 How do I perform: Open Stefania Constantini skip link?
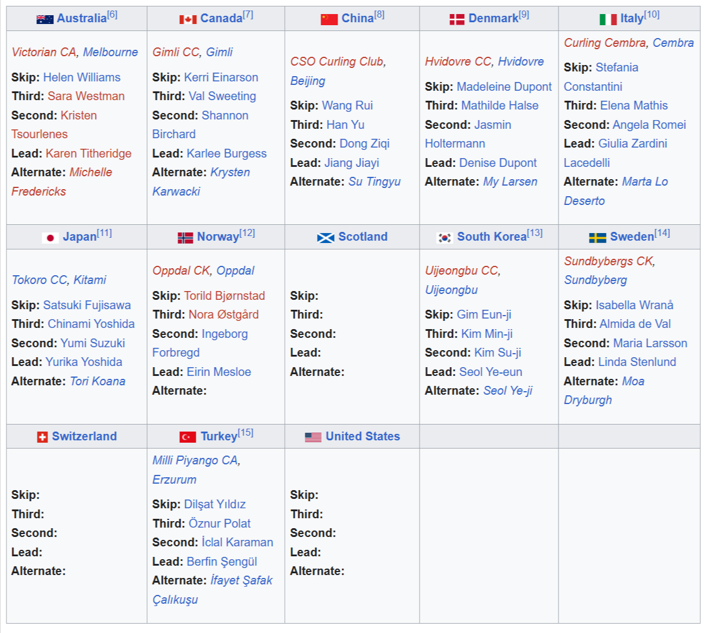click(601, 77)
